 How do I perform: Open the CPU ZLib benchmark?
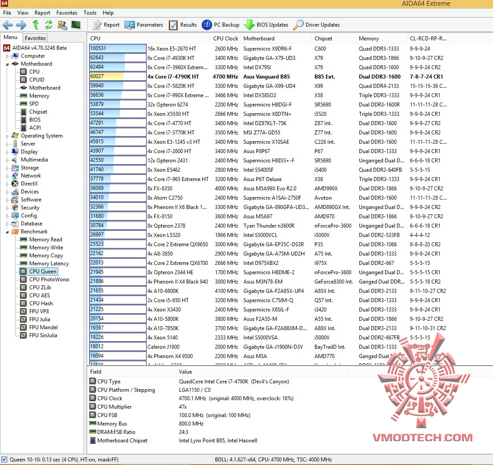coord(36,287)
